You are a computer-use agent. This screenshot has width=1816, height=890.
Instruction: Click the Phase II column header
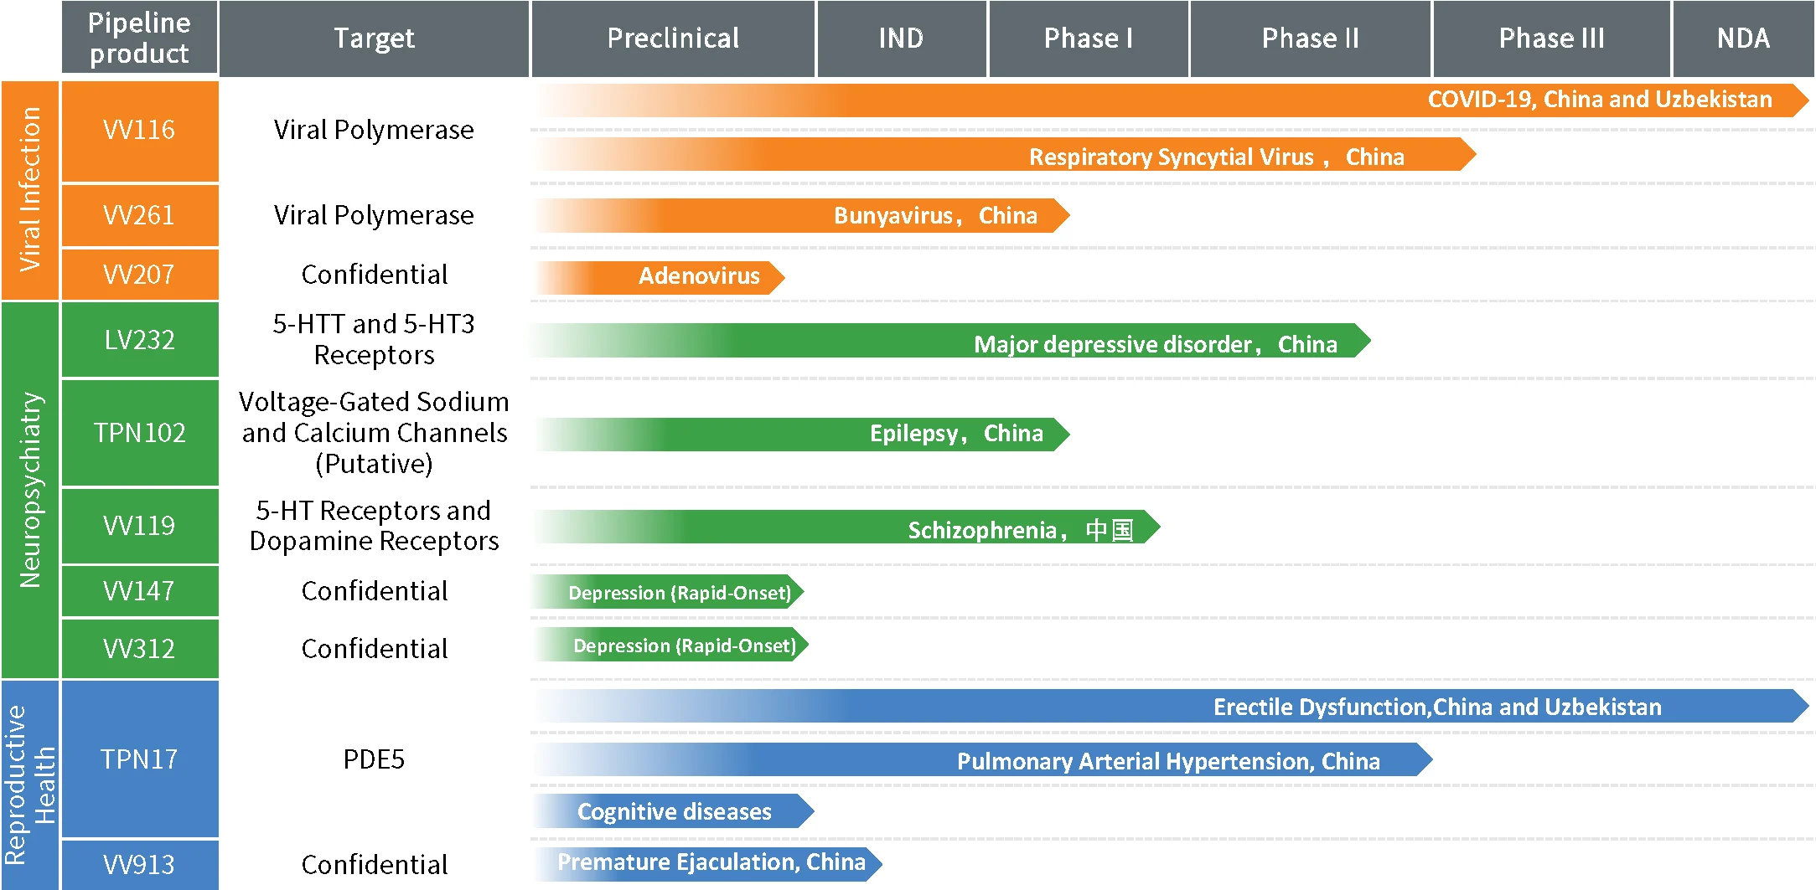click(x=1310, y=39)
